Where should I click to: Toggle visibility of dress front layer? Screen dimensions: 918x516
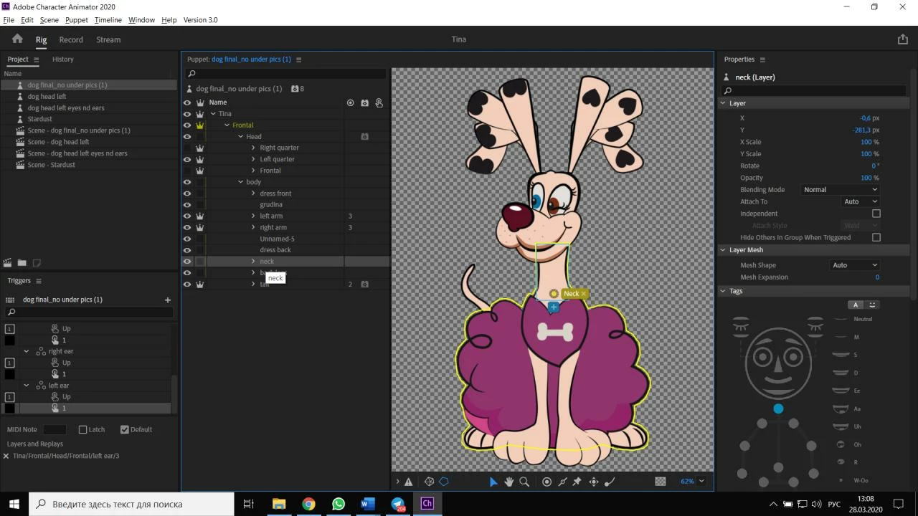coord(187,193)
